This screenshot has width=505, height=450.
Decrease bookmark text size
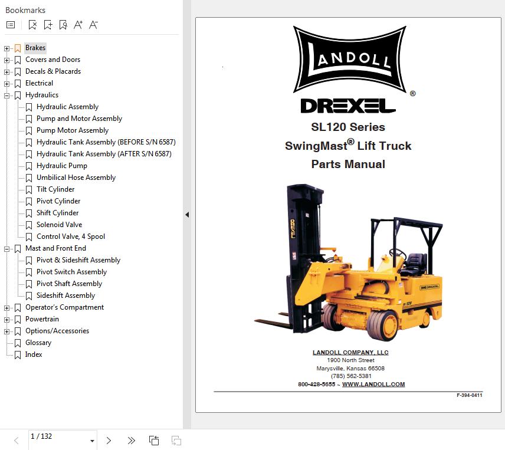point(93,25)
